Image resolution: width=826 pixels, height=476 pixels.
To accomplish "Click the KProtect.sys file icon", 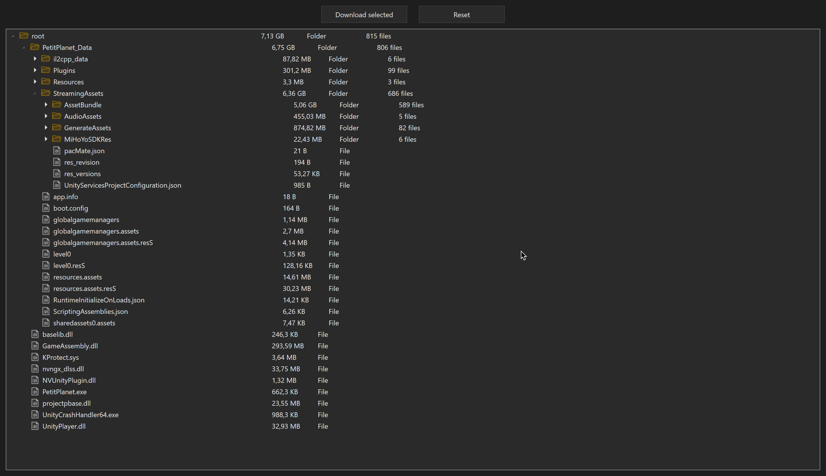I will point(35,357).
